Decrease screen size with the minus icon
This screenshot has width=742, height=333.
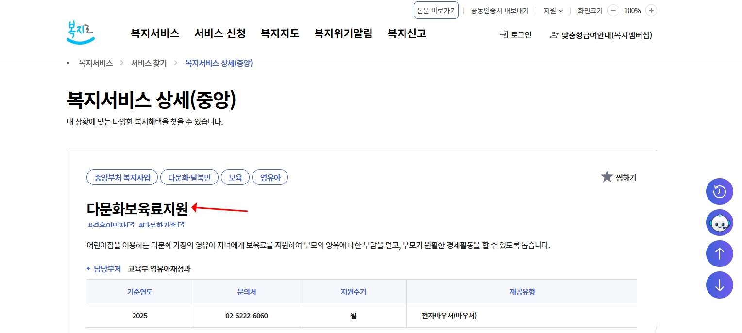coord(613,10)
